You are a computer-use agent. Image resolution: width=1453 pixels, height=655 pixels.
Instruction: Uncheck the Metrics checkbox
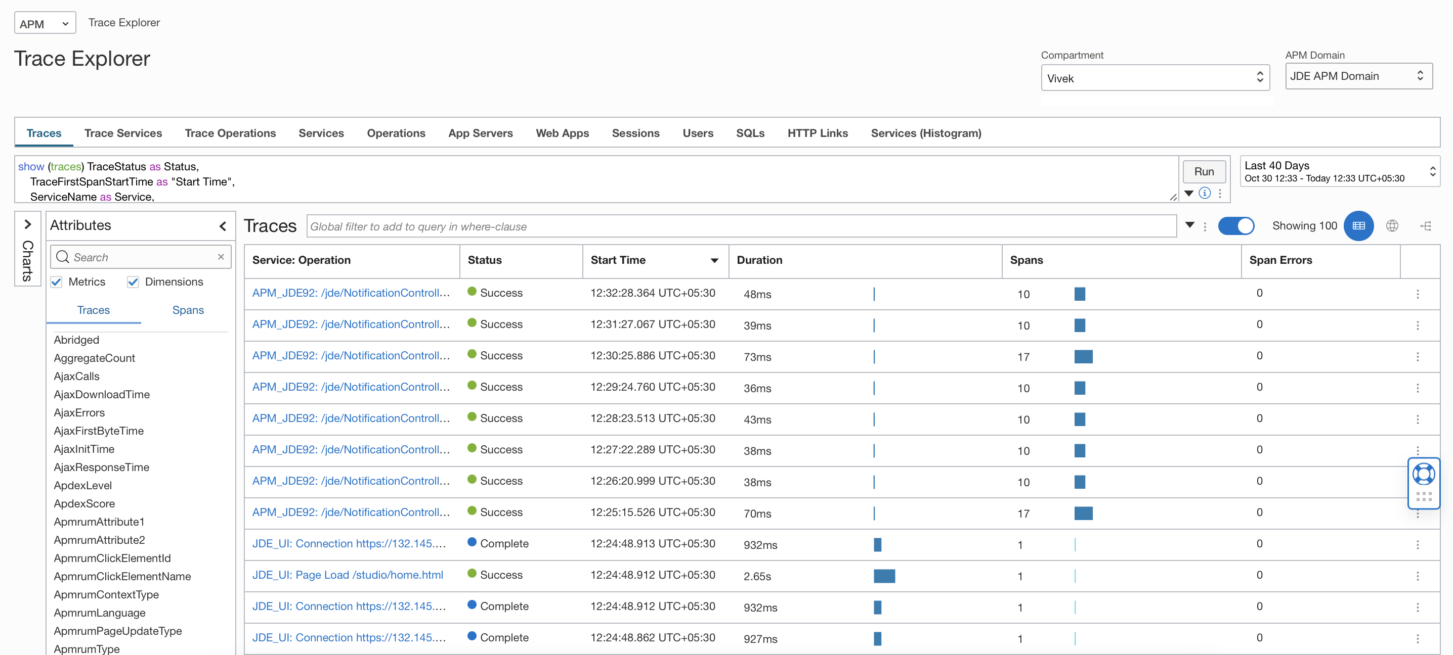[x=56, y=282]
